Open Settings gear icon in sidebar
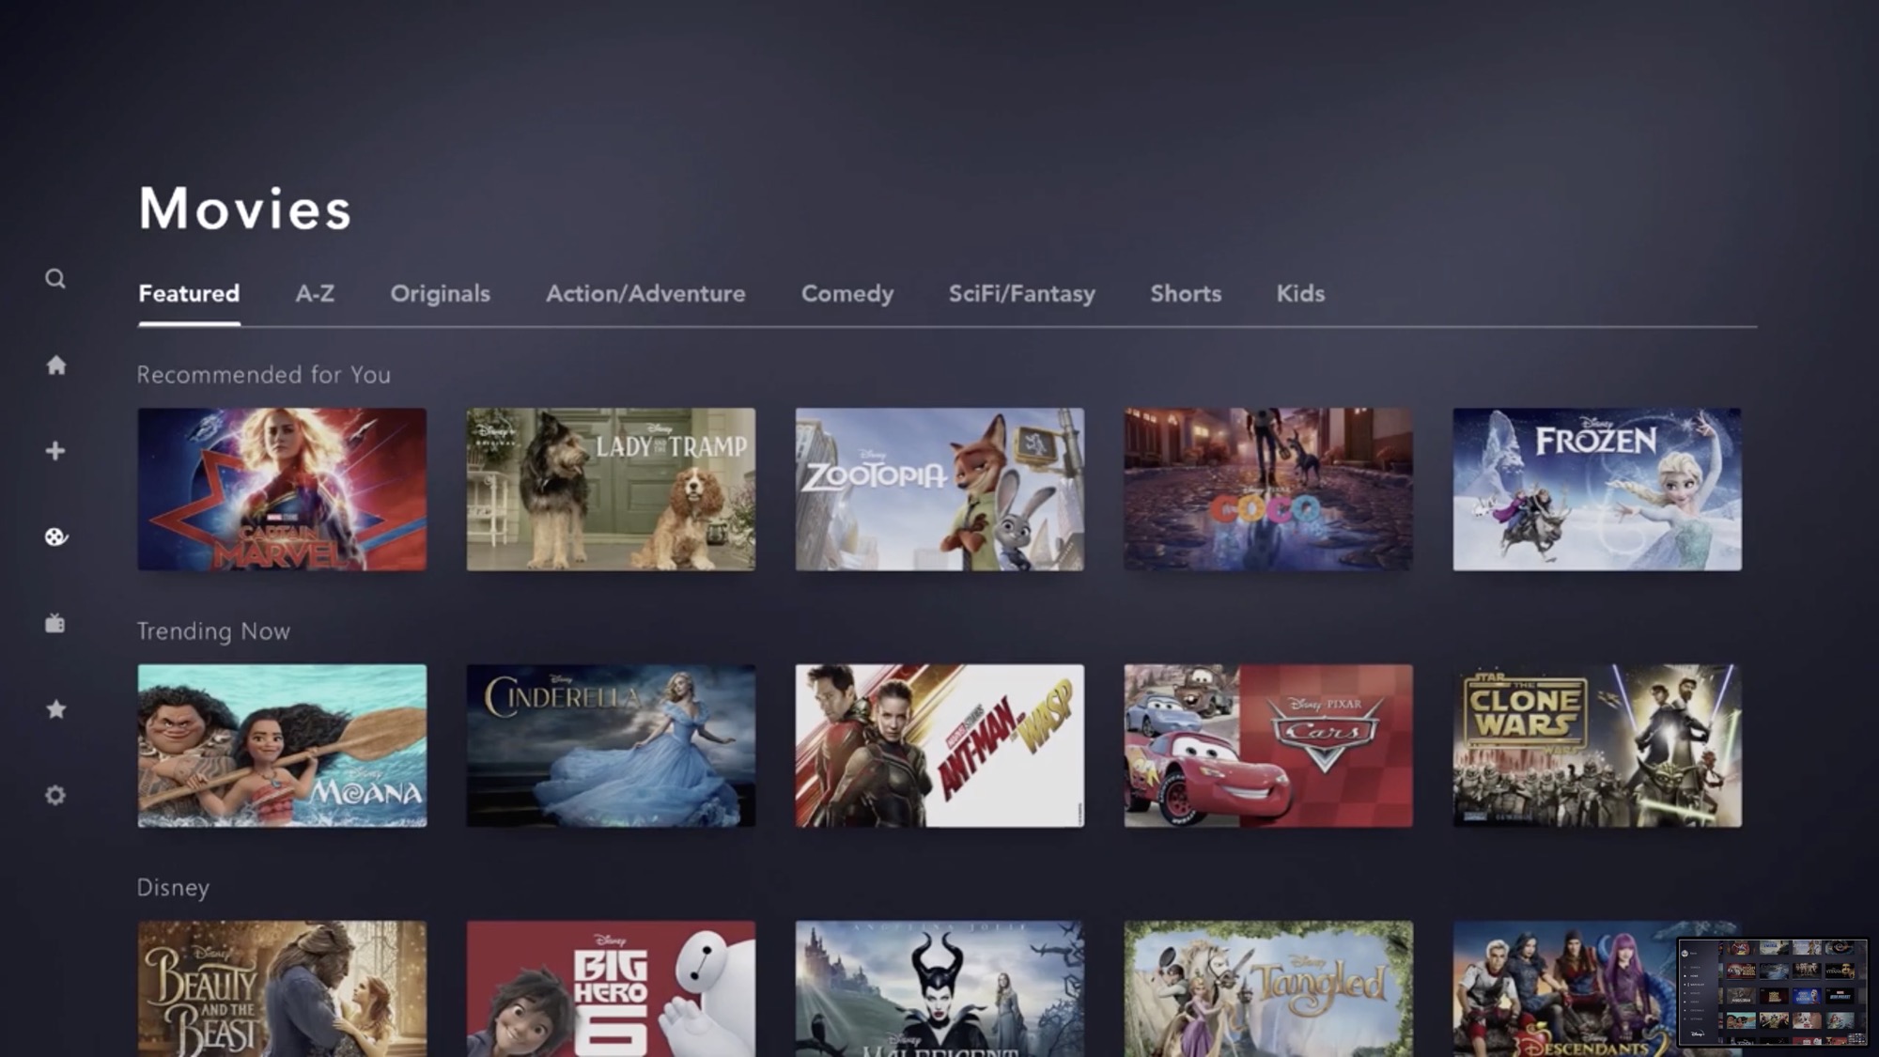1879x1057 pixels. [55, 796]
